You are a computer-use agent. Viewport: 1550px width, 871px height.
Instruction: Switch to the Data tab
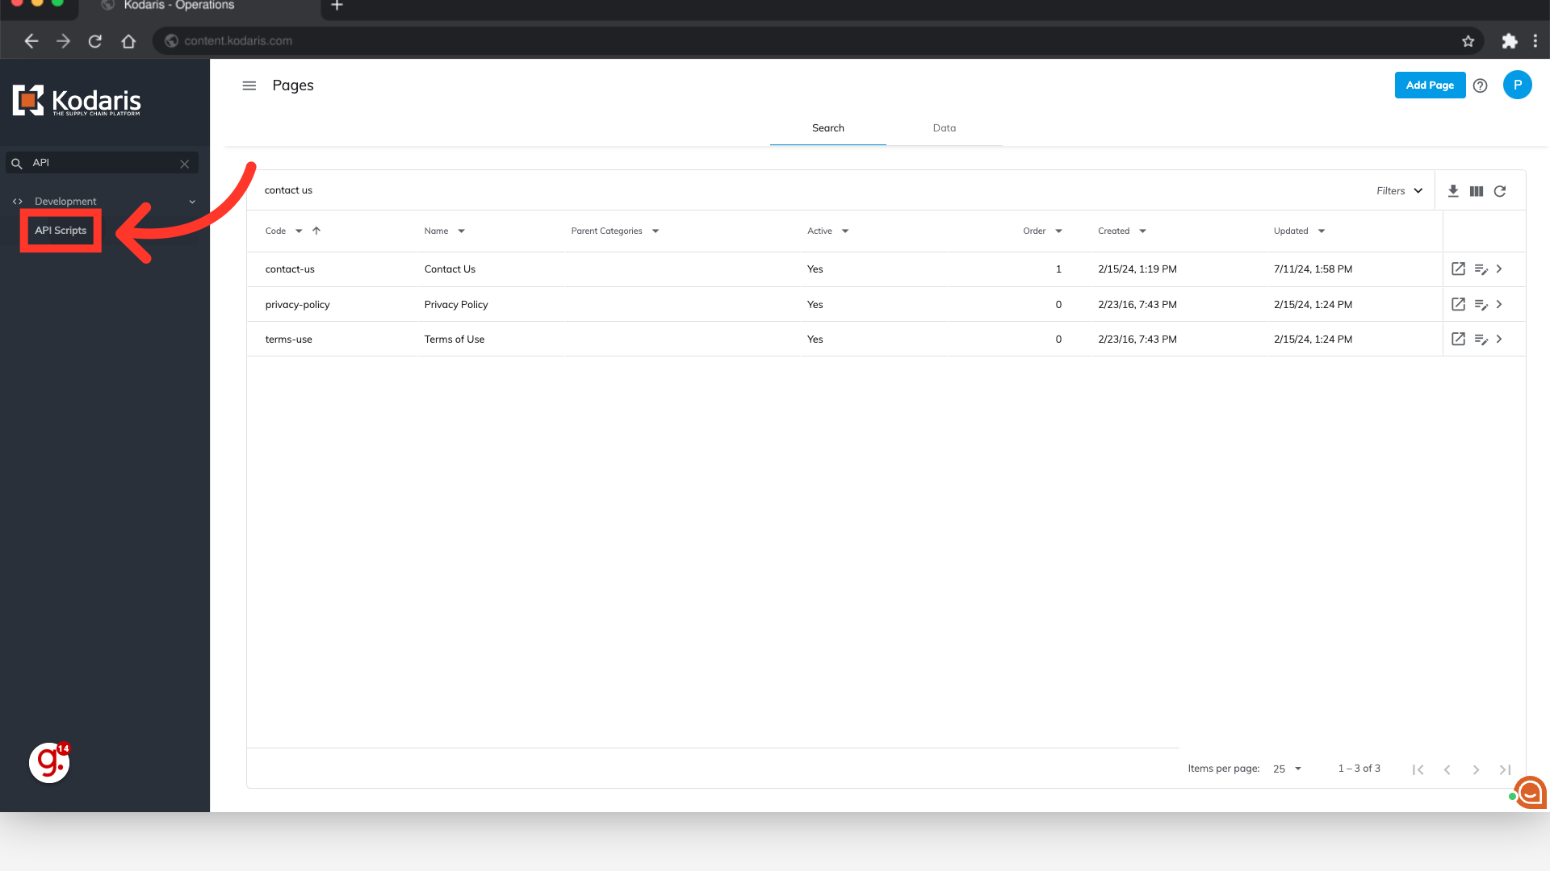944,128
